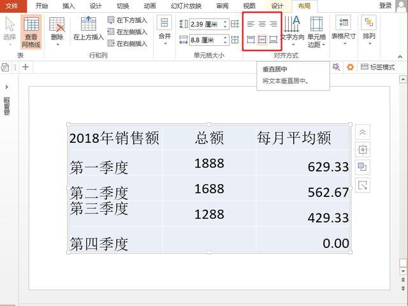Switch to the 插入 ribbon tab

69,6
